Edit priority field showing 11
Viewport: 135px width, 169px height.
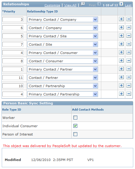coord(13,78)
